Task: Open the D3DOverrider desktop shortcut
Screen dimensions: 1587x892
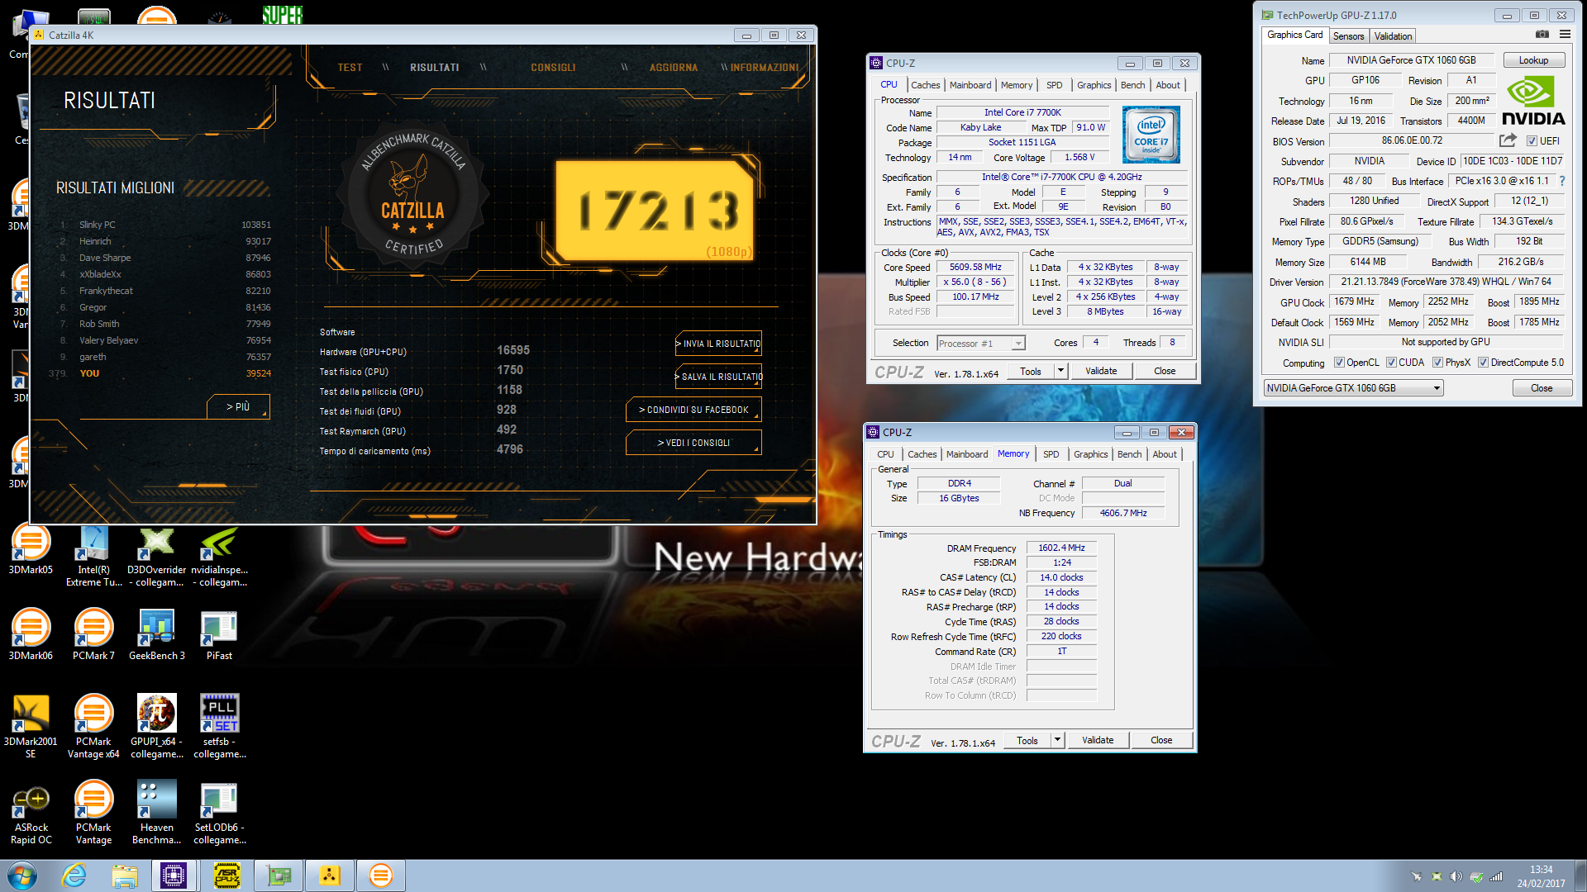Action: [156, 556]
